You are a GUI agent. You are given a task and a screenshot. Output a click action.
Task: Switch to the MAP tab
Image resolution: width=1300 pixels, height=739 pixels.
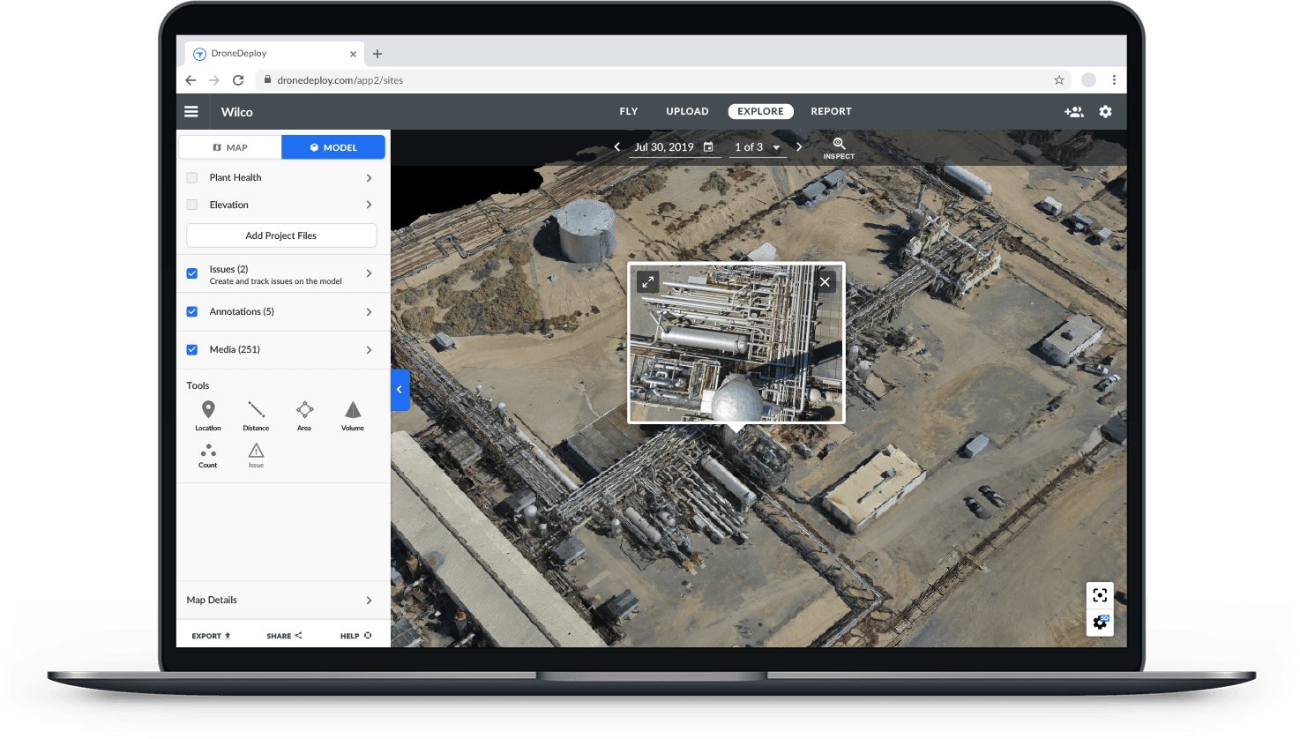(x=230, y=147)
